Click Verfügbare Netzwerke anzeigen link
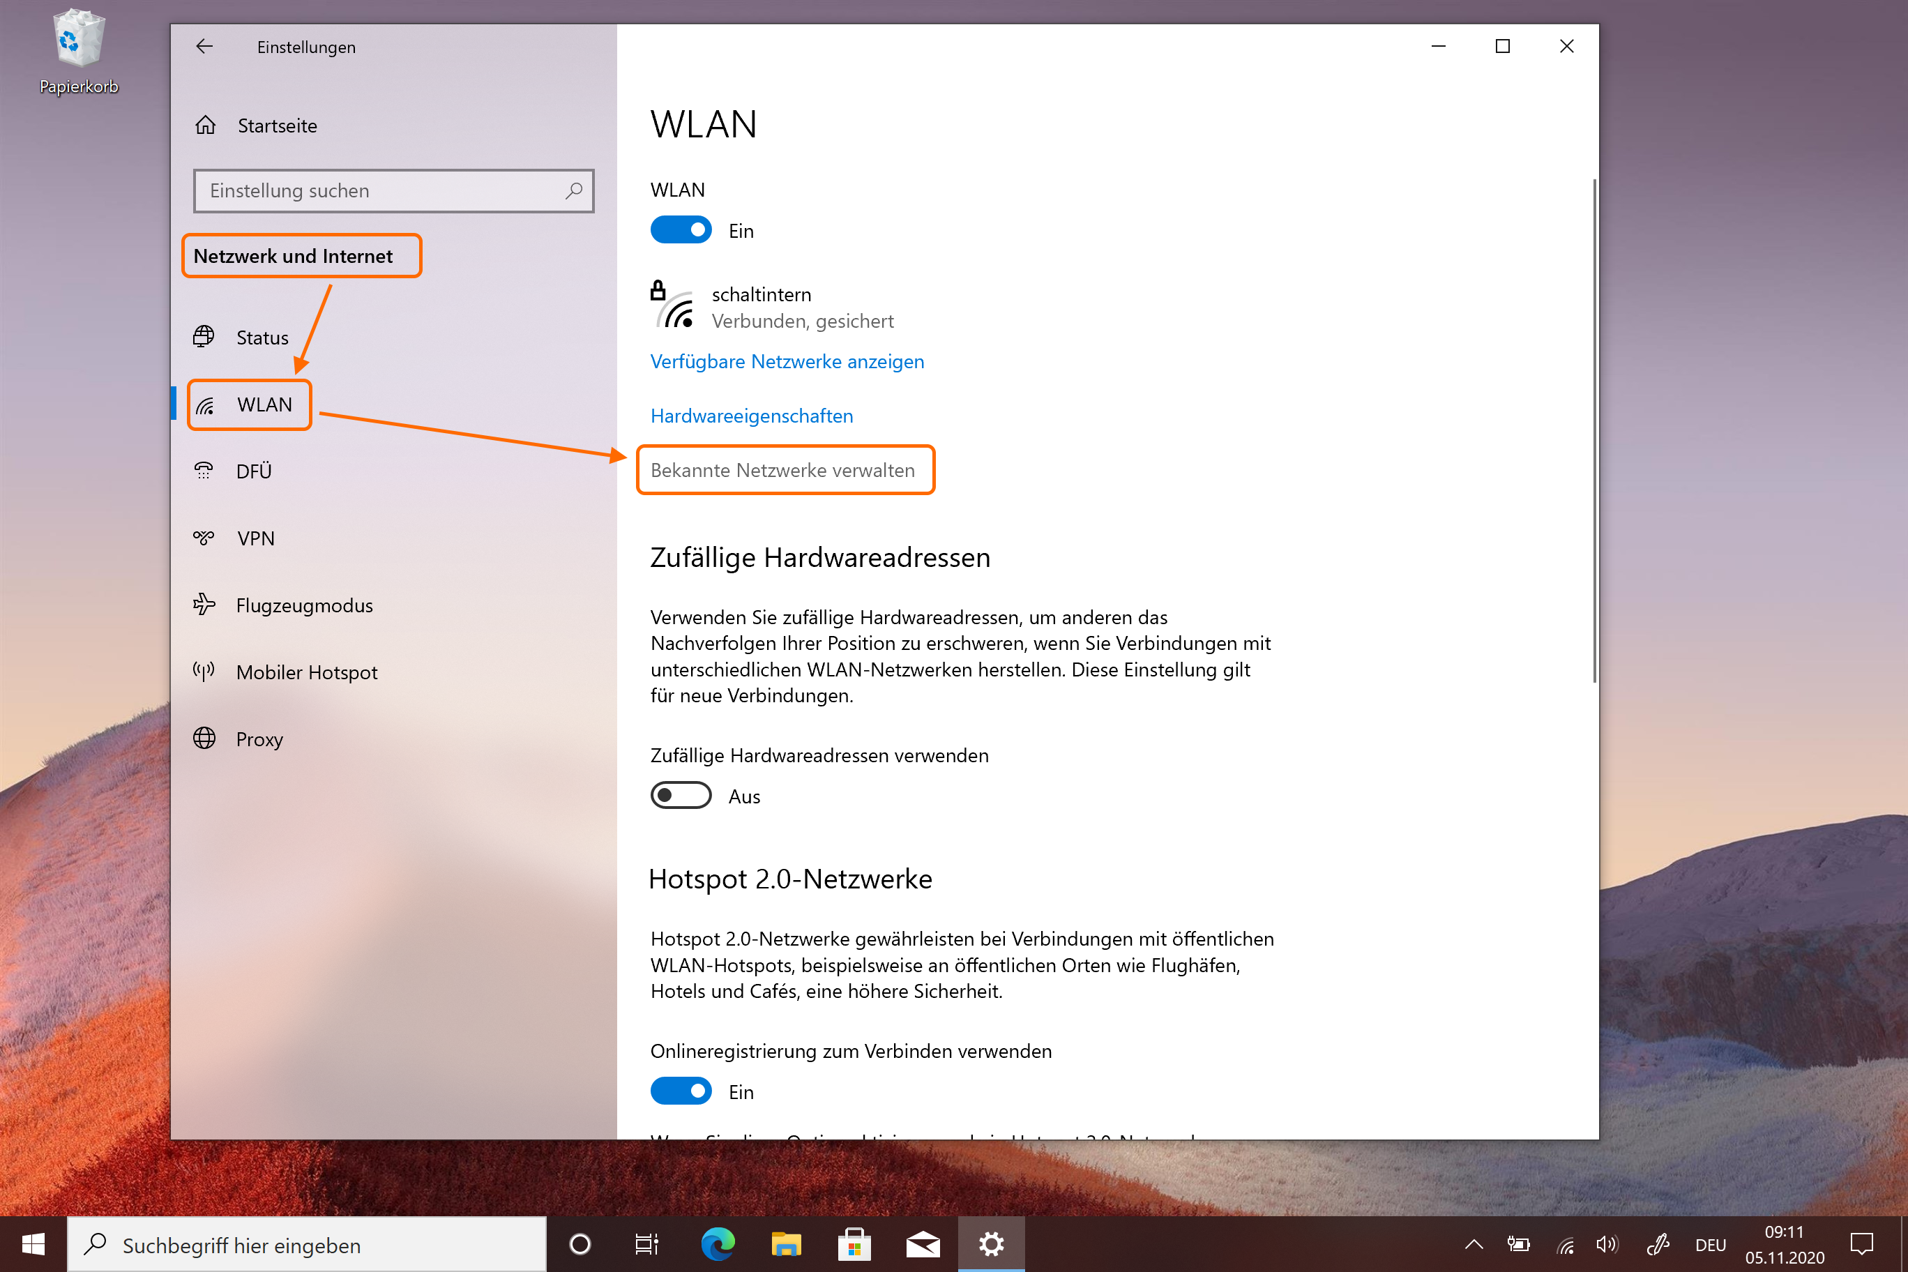The image size is (1908, 1272). tap(787, 362)
